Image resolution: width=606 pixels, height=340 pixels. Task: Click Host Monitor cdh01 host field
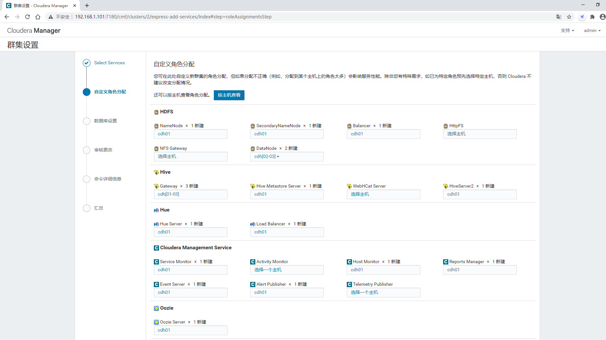tap(383, 270)
